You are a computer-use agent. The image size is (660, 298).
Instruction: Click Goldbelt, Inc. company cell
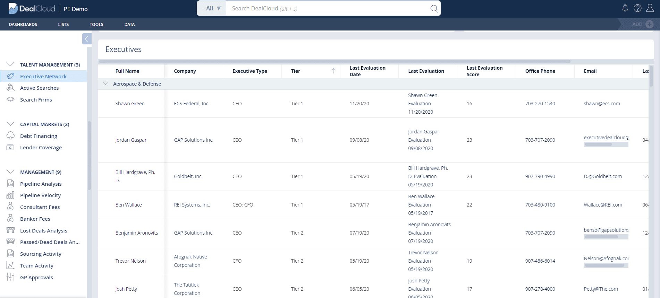[x=188, y=176]
